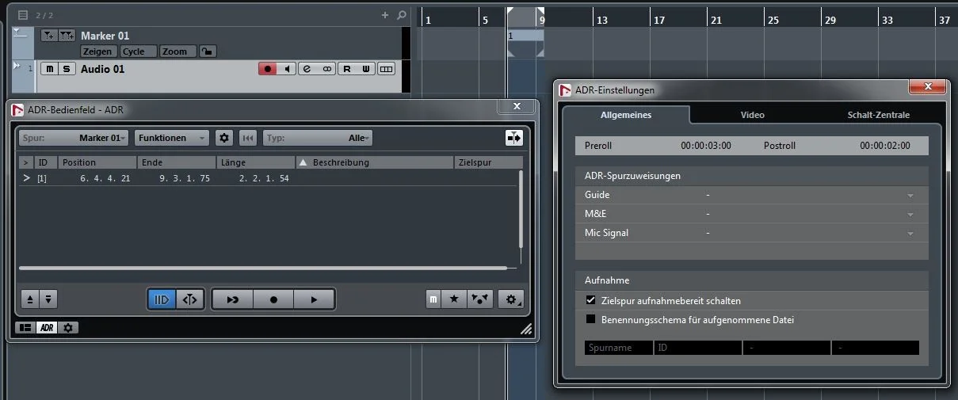The width and height of the screenshot is (958, 400).
Task: Mute the Audio 01 track
Action: click(x=49, y=69)
